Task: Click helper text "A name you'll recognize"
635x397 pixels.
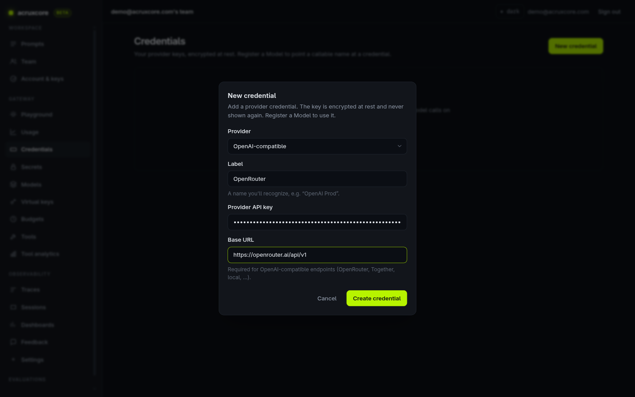Action: 284,194
